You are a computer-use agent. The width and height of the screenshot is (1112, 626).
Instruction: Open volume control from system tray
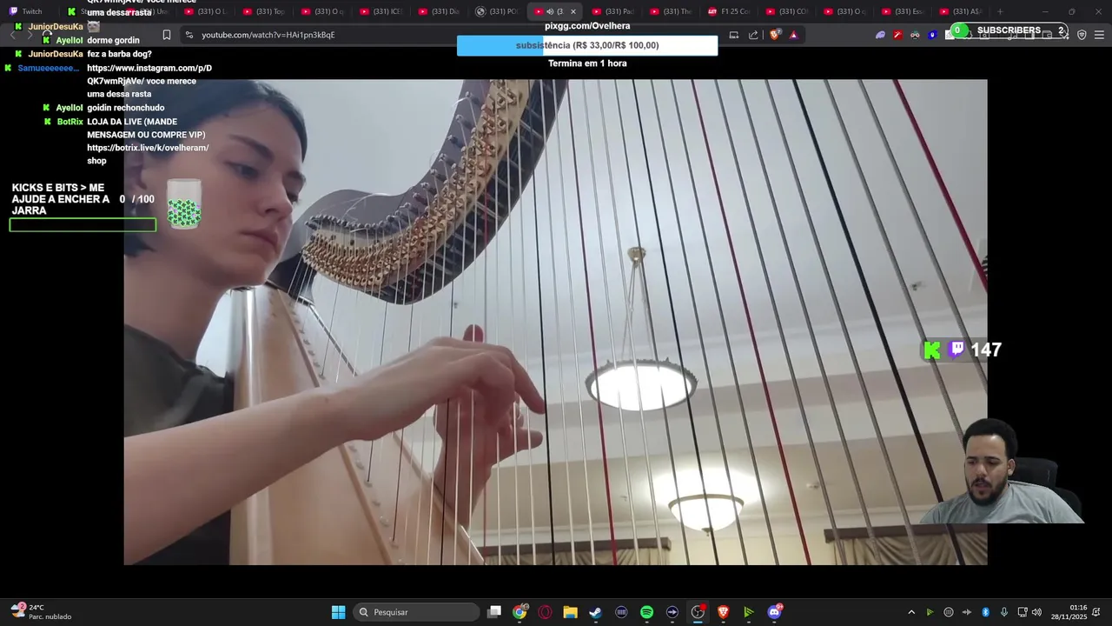[1036, 612]
